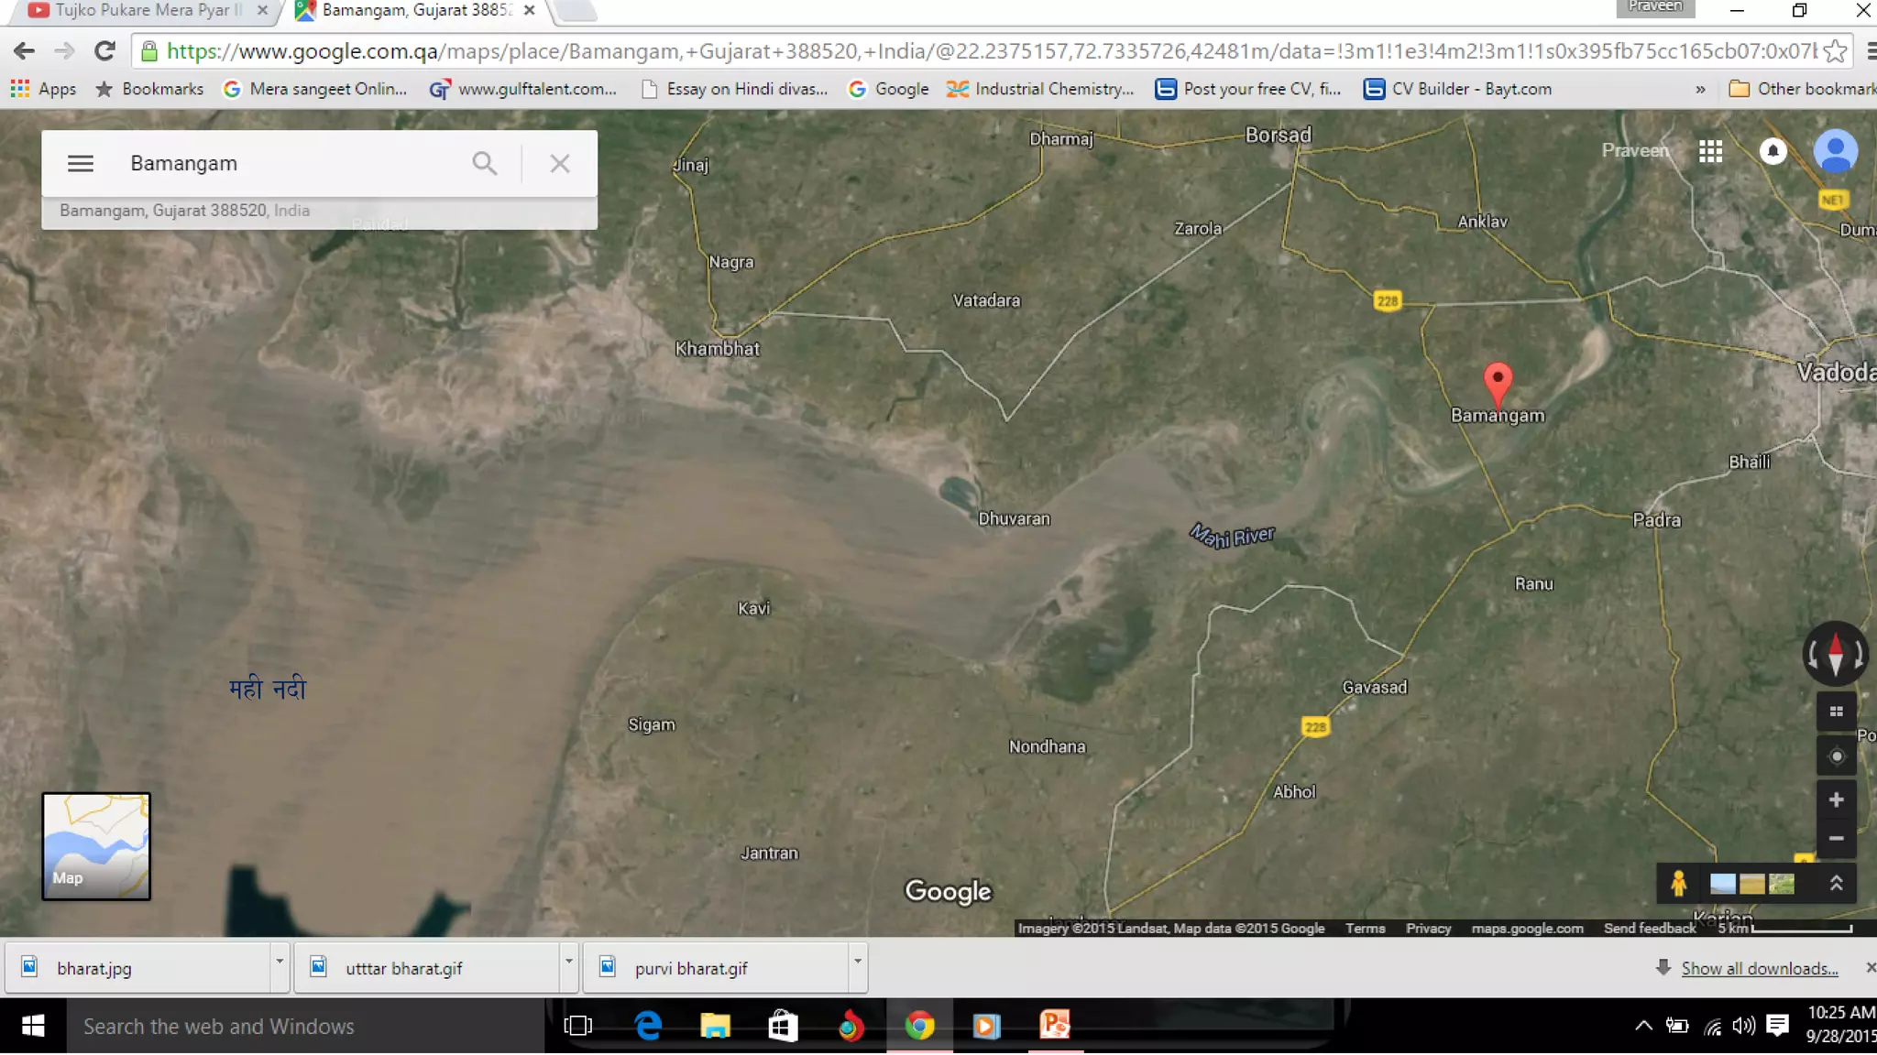Open dropdown for purvi bharat.gif download
The width and height of the screenshot is (1877, 1055).
[857, 962]
